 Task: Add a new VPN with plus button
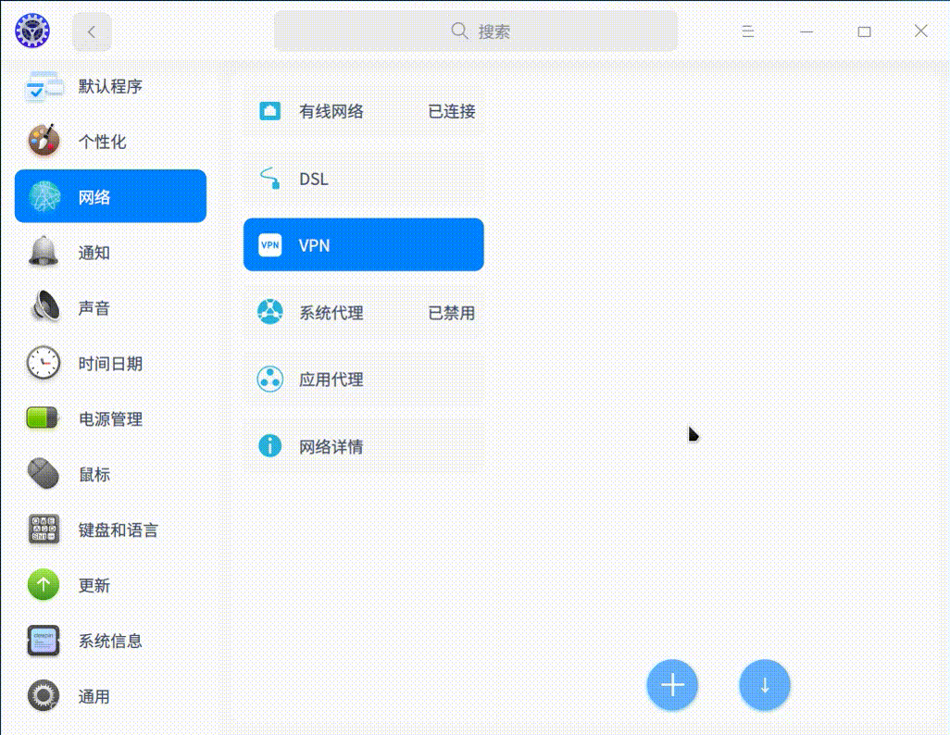coord(672,685)
